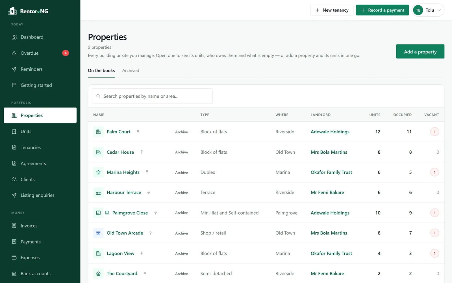Start a New tenancy
The image size is (452, 283).
coord(332,10)
